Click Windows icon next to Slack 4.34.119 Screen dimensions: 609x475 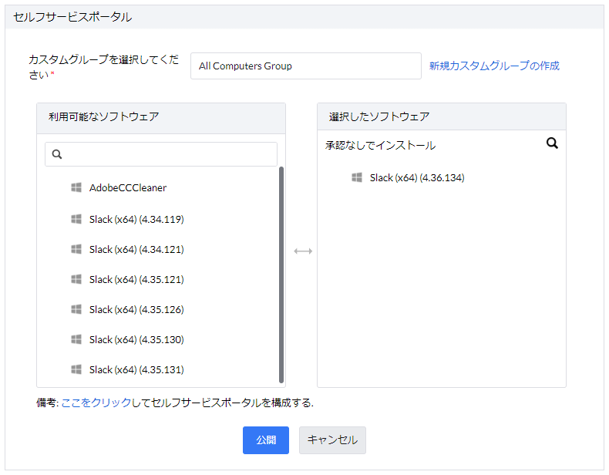(76, 219)
